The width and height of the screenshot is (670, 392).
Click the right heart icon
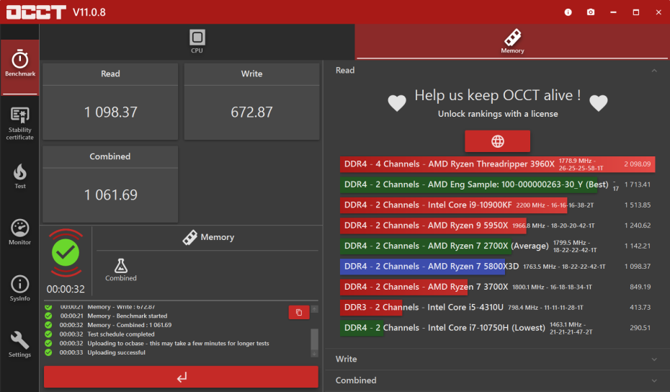click(x=598, y=103)
